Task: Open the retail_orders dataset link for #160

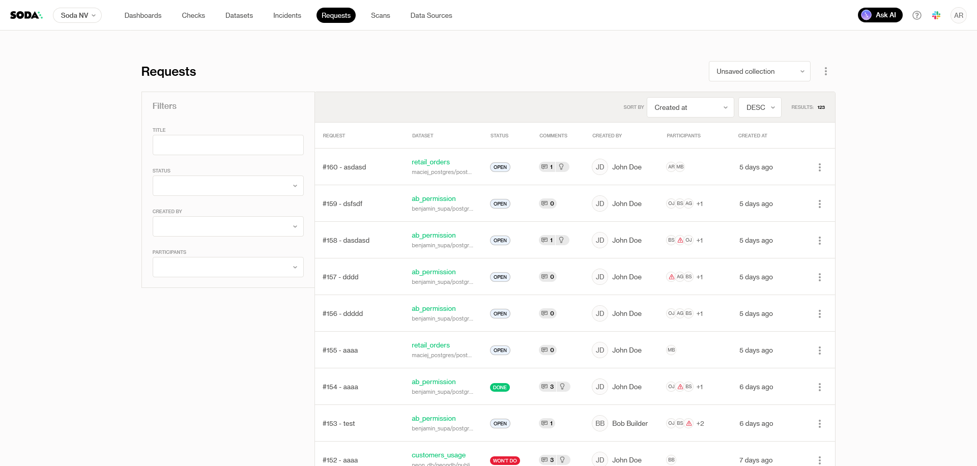Action: pos(430,162)
